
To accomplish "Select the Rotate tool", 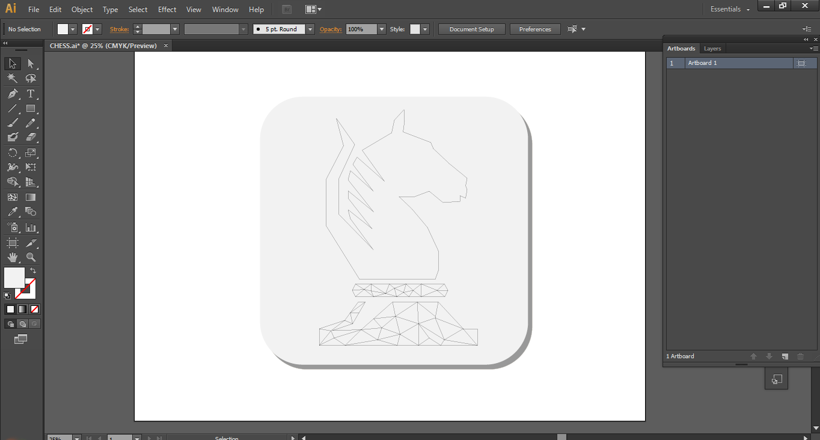I will click(x=13, y=153).
